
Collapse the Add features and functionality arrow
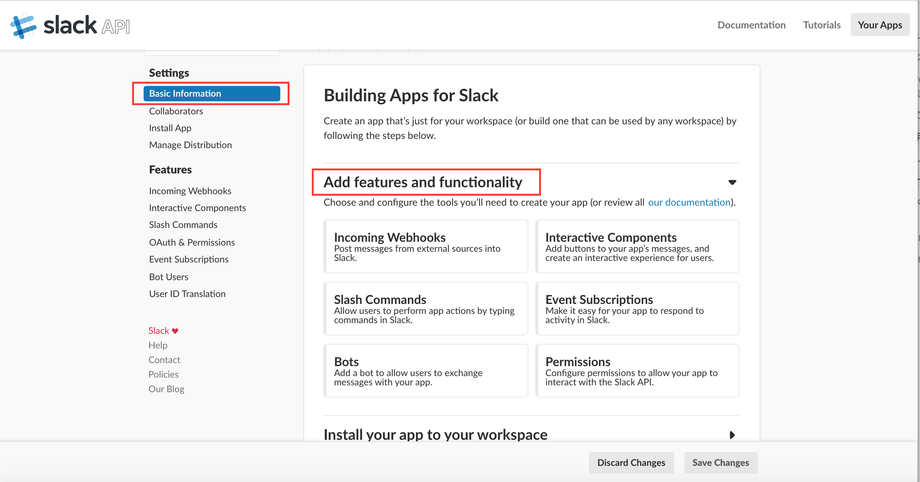(x=732, y=182)
